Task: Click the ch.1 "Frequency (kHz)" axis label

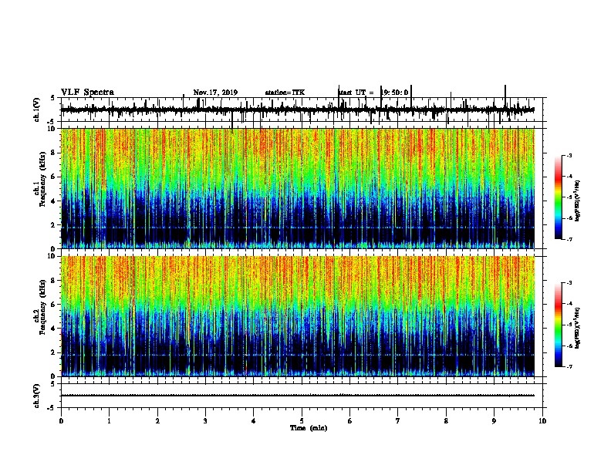Action: pos(42,179)
